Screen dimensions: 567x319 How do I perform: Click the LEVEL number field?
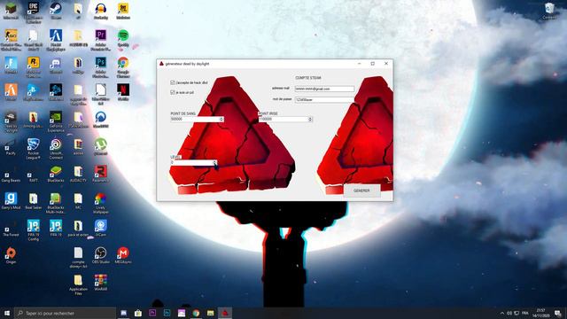(x=191, y=163)
